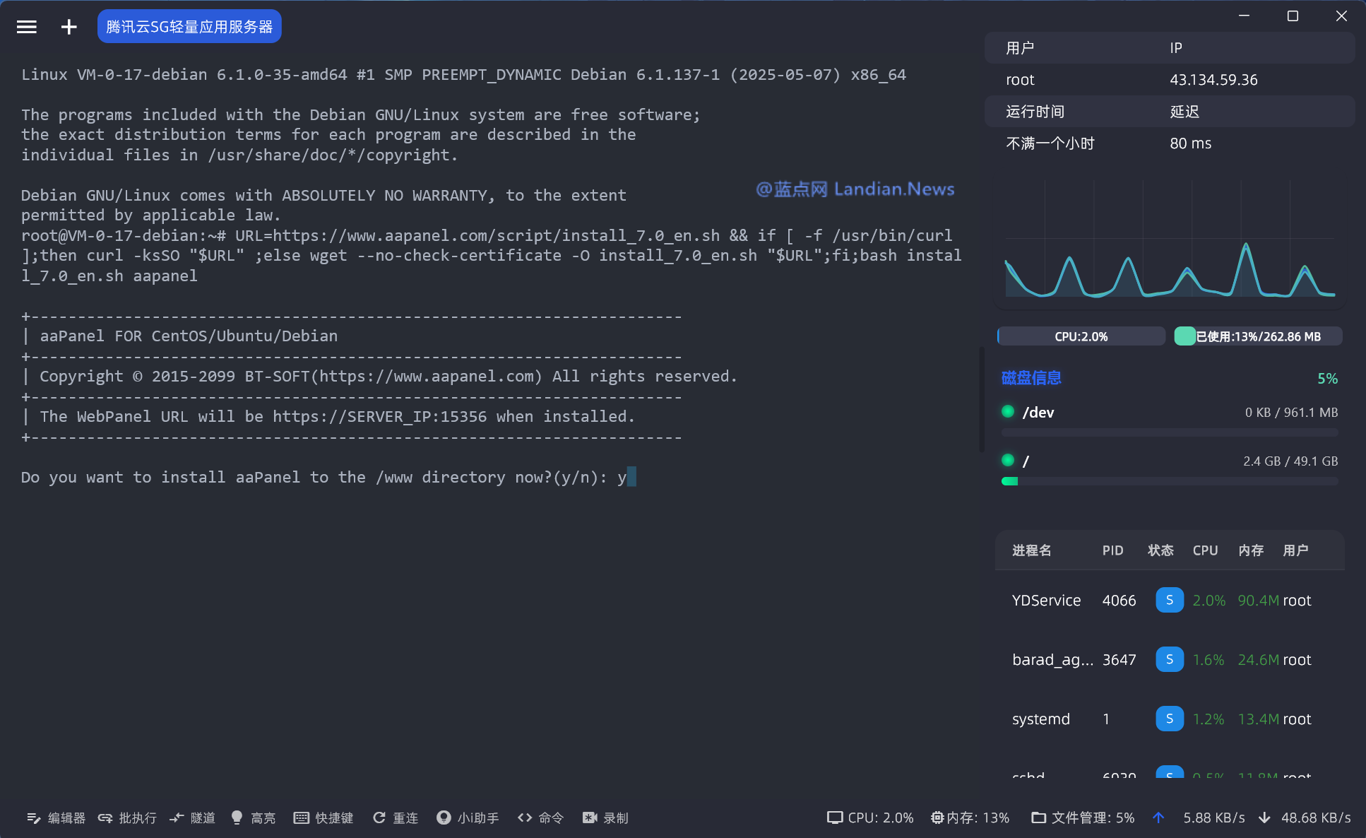
Task: Sort processes by PID column header
Action: pyautogui.click(x=1112, y=550)
